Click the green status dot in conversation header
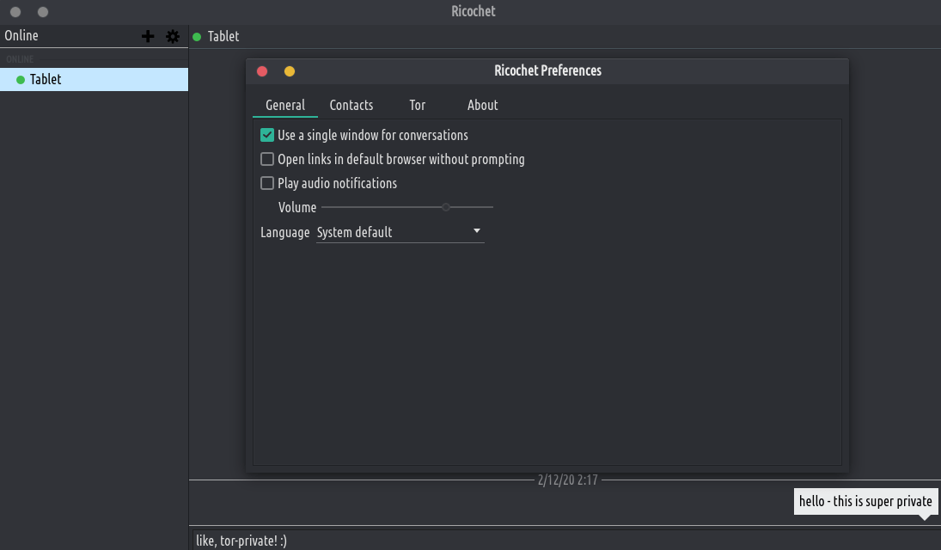Viewport: 941px width, 550px height. [x=197, y=37]
